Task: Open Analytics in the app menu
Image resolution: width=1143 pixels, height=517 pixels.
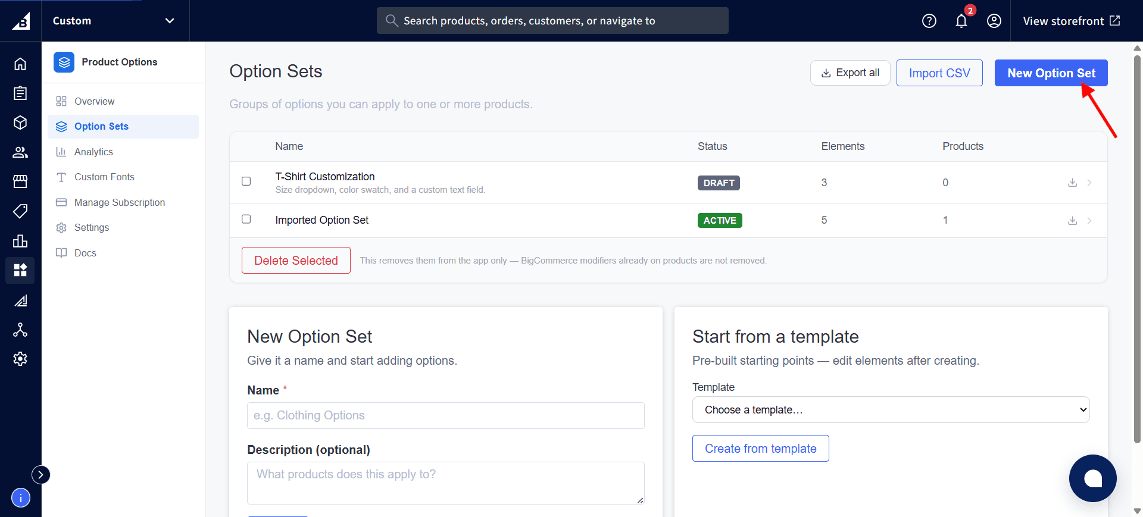Action: tap(123, 152)
